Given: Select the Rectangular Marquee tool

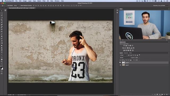Looking at the screenshot, I should (2, 13).
